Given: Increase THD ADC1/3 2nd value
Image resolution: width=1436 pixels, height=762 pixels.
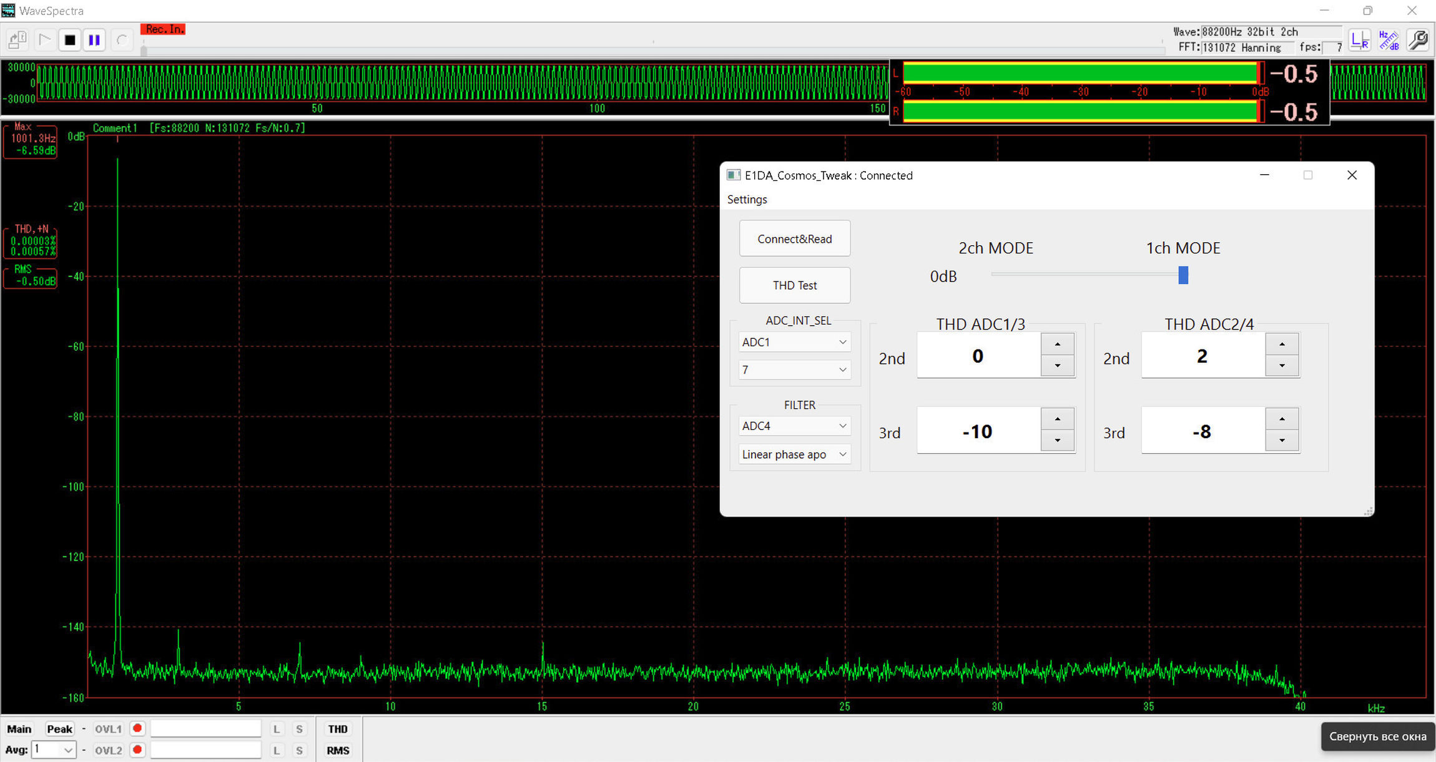Looking at the screenshot, I should (1058, 344).
